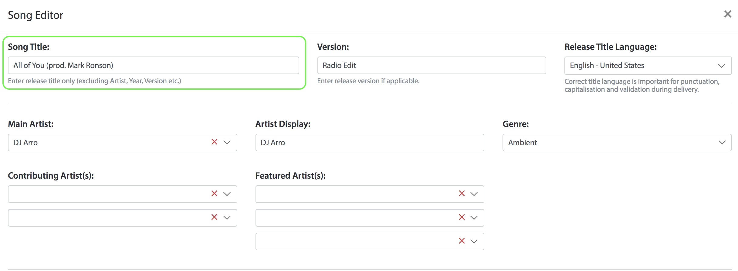Click the Version field containing Radio Edit
The width and height of the screenshot is (738, 271).
coord(431,65)
